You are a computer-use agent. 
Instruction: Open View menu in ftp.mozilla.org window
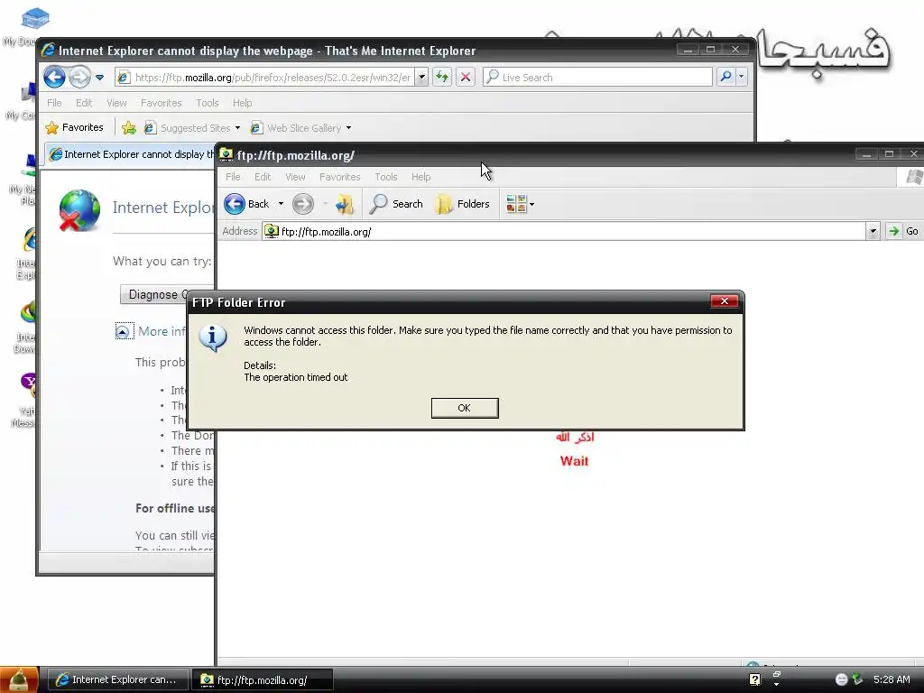(295, 177)
